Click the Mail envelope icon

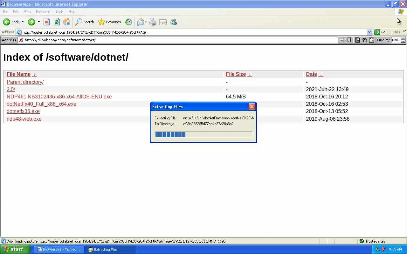tap(140, 22)
